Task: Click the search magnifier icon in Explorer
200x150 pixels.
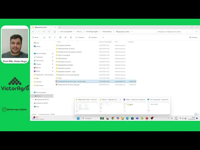Action: (x=197, y=32)
